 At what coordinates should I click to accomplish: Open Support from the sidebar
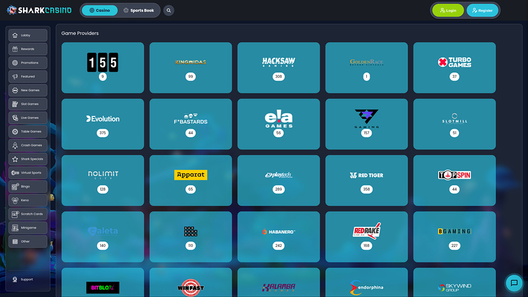click(23, 279)
